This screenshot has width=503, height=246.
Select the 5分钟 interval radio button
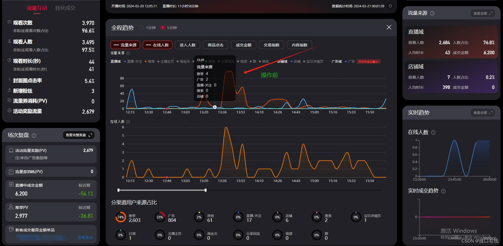pos(163,28)
